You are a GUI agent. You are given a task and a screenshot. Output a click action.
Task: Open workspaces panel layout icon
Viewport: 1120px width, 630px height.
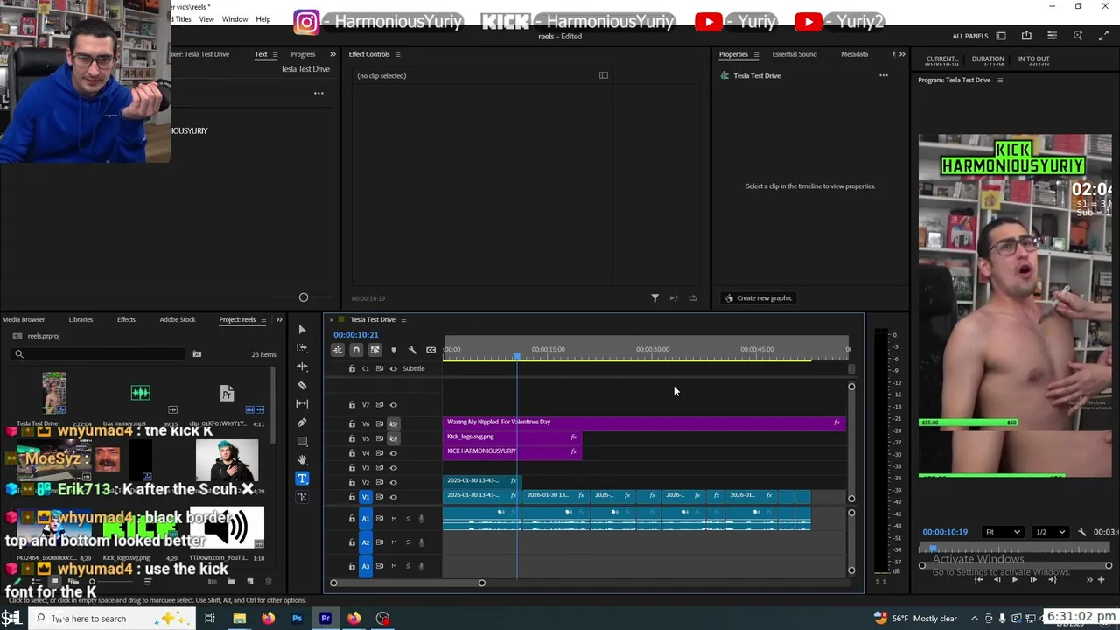tap(1001, 36)
